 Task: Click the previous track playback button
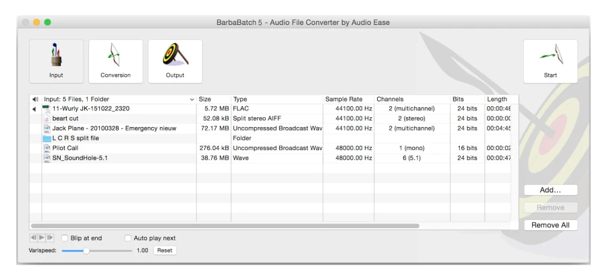tap(33, 238)
